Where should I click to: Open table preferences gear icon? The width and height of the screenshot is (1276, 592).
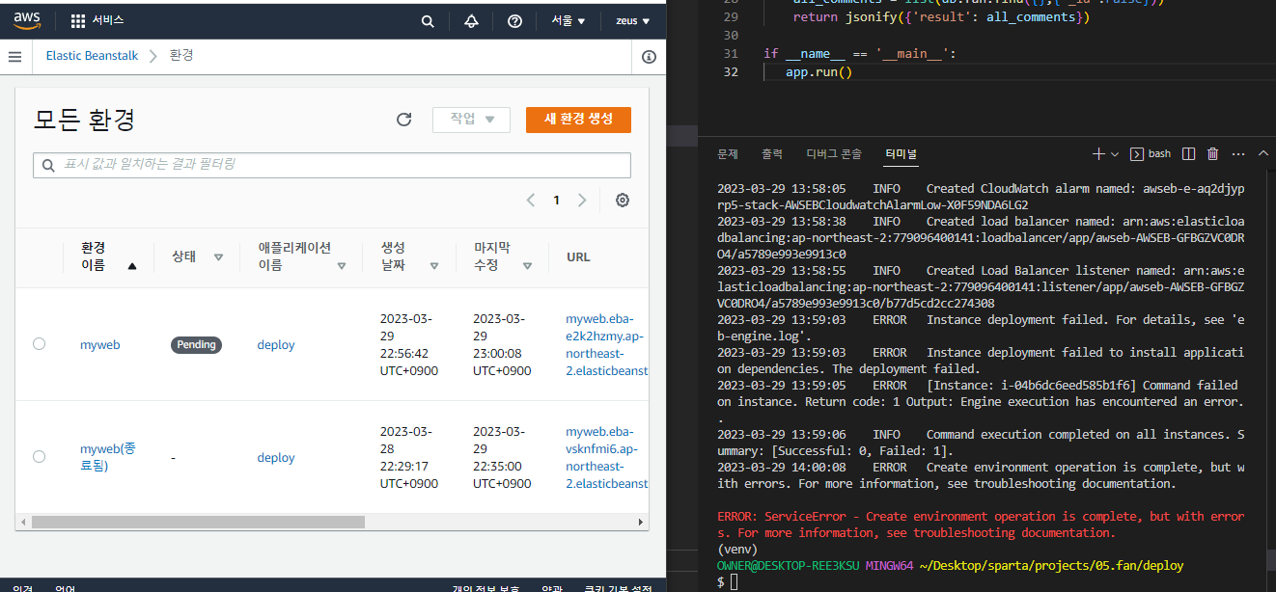click(623, 201)
